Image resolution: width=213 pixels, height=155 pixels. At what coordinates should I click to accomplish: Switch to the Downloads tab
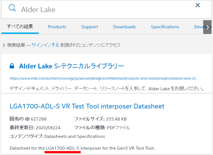click(x=124, y=27)
